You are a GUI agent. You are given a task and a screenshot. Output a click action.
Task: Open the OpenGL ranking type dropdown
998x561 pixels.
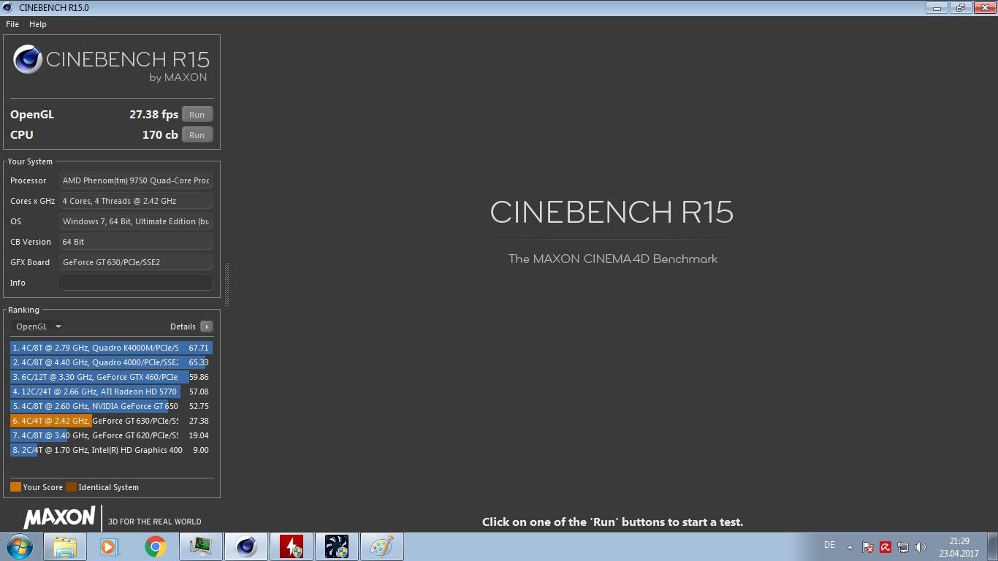[39, 327]
